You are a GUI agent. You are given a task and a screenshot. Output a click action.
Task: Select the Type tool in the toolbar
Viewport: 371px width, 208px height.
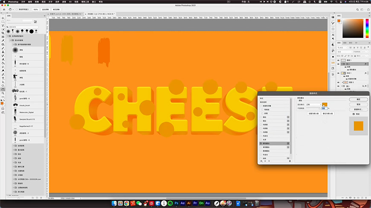pyautogui.click(x=3, y=78)
